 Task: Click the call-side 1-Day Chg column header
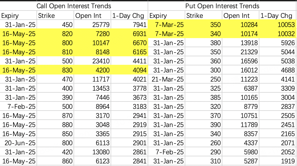click(129, 15)
